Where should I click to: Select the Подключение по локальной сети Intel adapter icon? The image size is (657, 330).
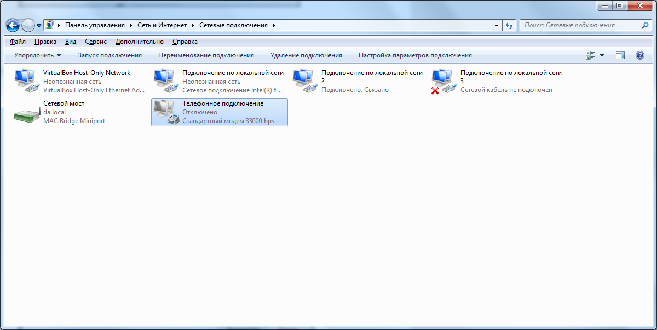[165, 81]
